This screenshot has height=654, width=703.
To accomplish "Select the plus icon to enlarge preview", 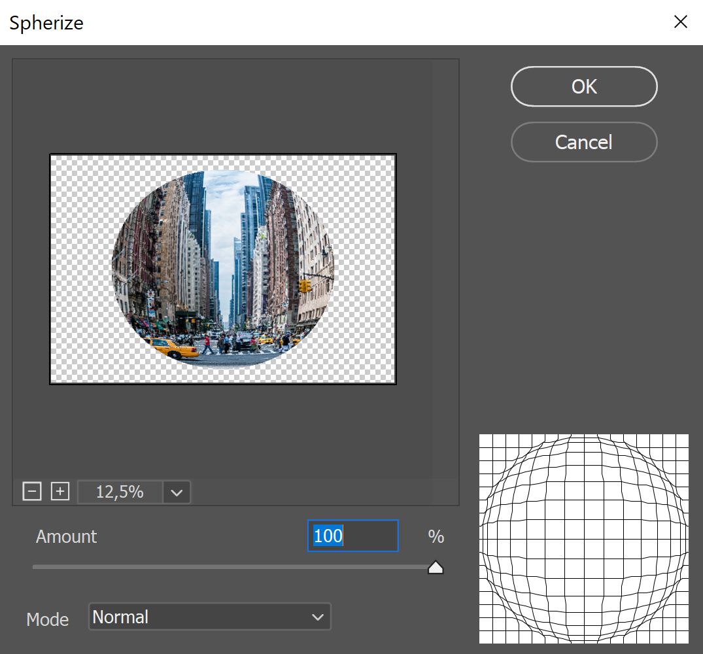I will [61, 491].
